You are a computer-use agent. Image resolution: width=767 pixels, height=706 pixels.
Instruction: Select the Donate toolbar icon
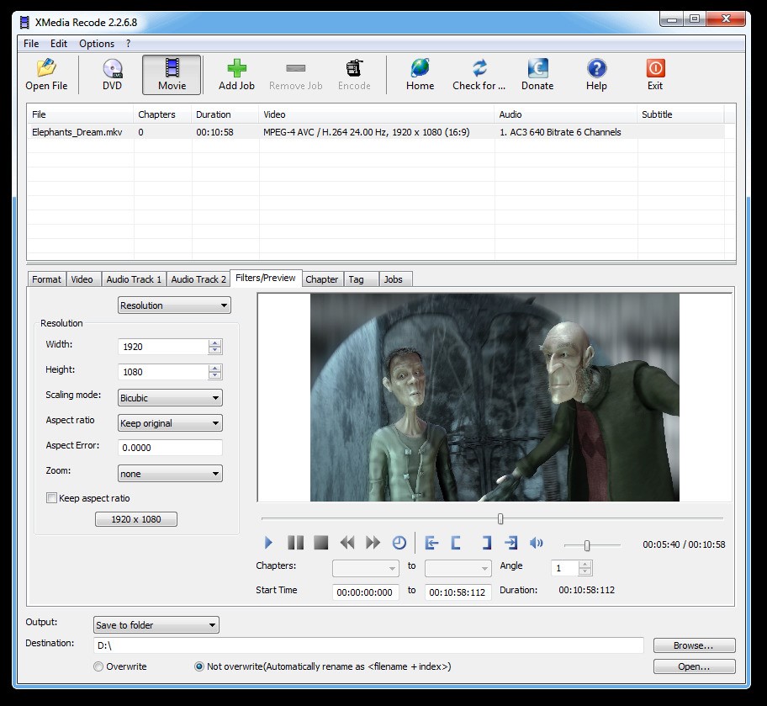pyautogui.click(x=536, y=74)
